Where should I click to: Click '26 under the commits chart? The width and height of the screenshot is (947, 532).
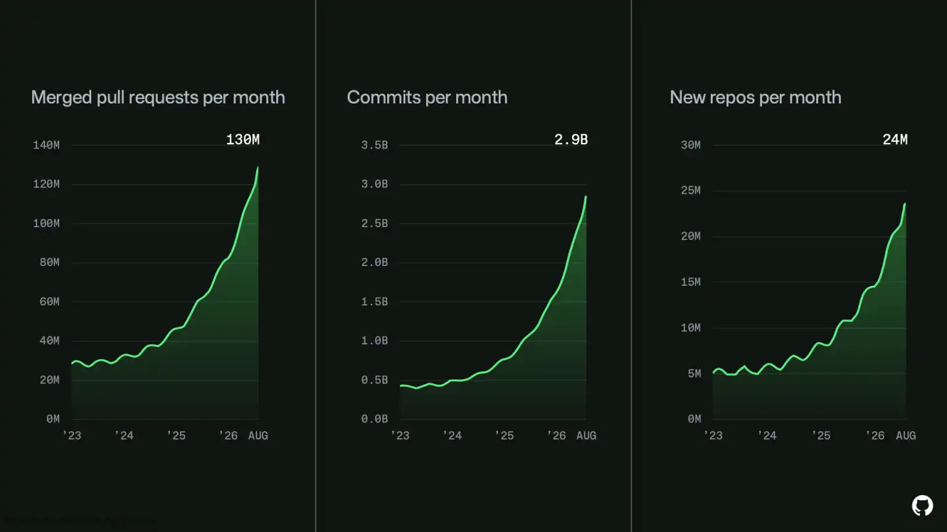coord(556,435)
